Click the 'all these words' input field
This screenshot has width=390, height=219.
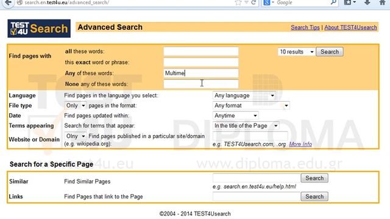pyautogui.click(x=200, y=51)
